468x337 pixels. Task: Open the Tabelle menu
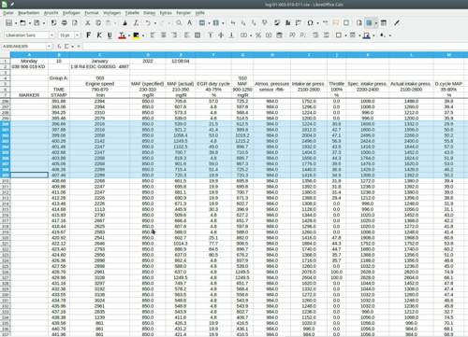[132, 13]
